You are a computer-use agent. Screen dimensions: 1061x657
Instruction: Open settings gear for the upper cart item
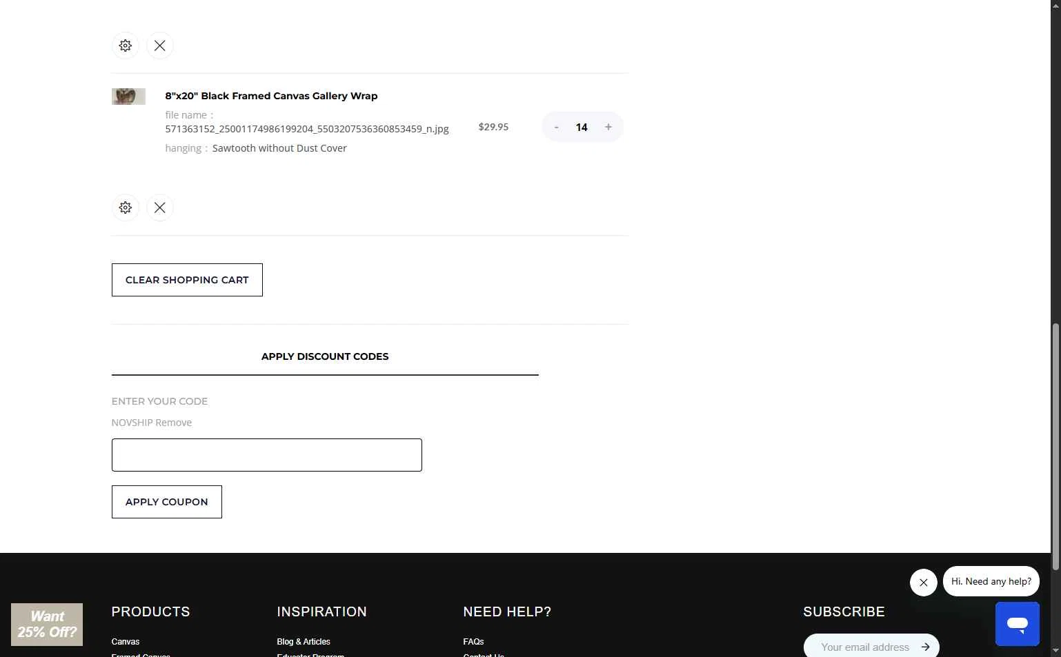[x=126, y=46]
